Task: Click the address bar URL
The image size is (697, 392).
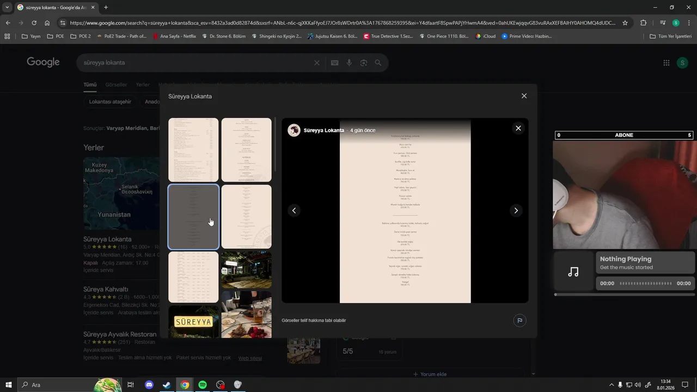Action: coord(343,23)
